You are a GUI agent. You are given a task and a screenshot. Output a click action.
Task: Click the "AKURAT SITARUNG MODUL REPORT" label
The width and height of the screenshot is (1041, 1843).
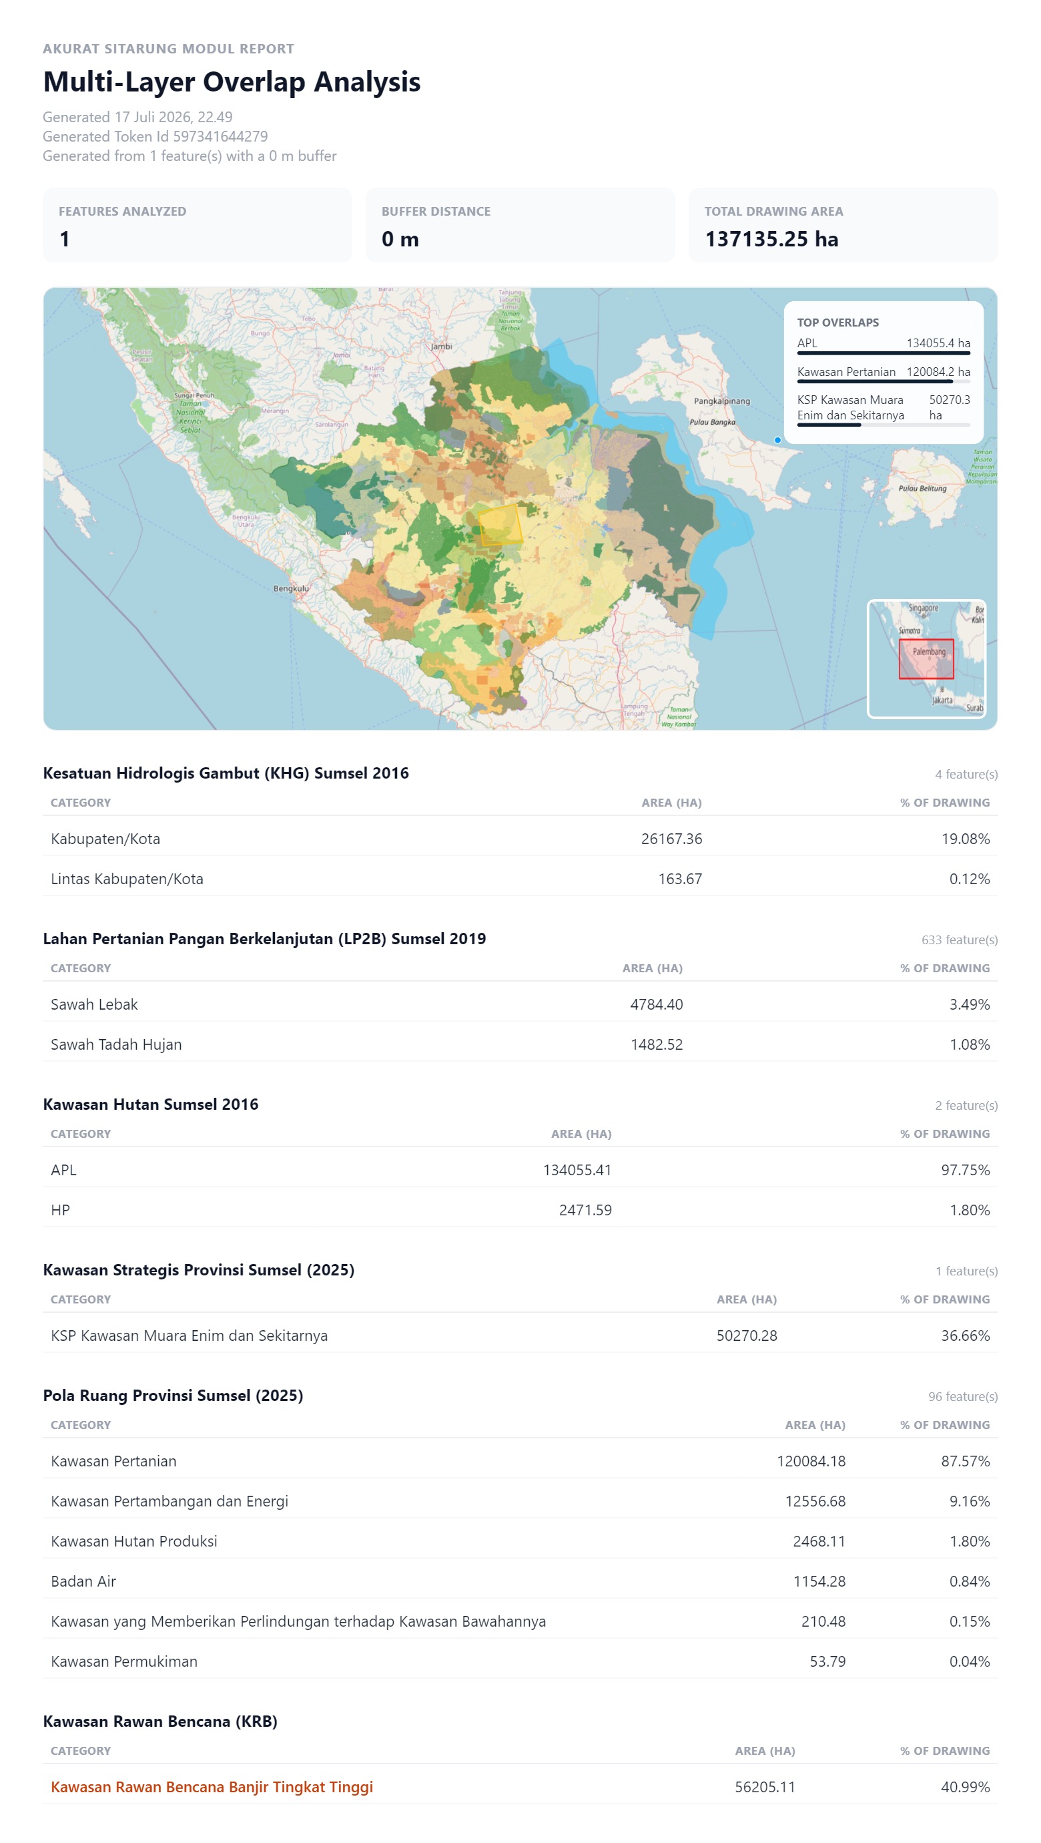coord(168,49)
